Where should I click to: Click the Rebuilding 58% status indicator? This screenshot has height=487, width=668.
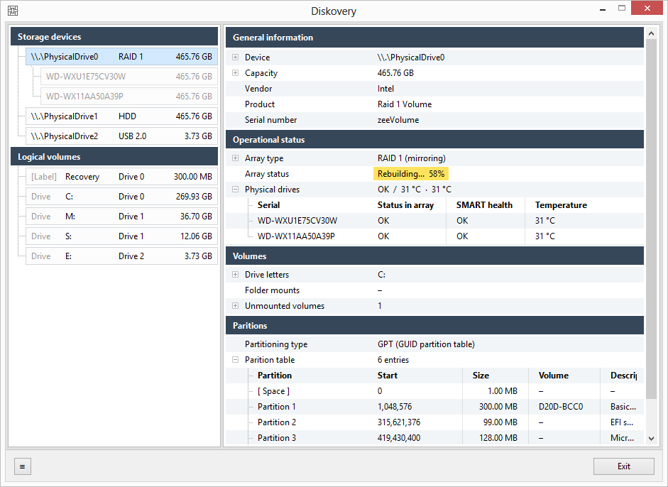click(x=411, y=174)
